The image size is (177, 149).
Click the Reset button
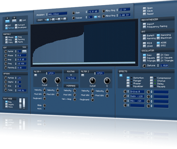[144, 14]
